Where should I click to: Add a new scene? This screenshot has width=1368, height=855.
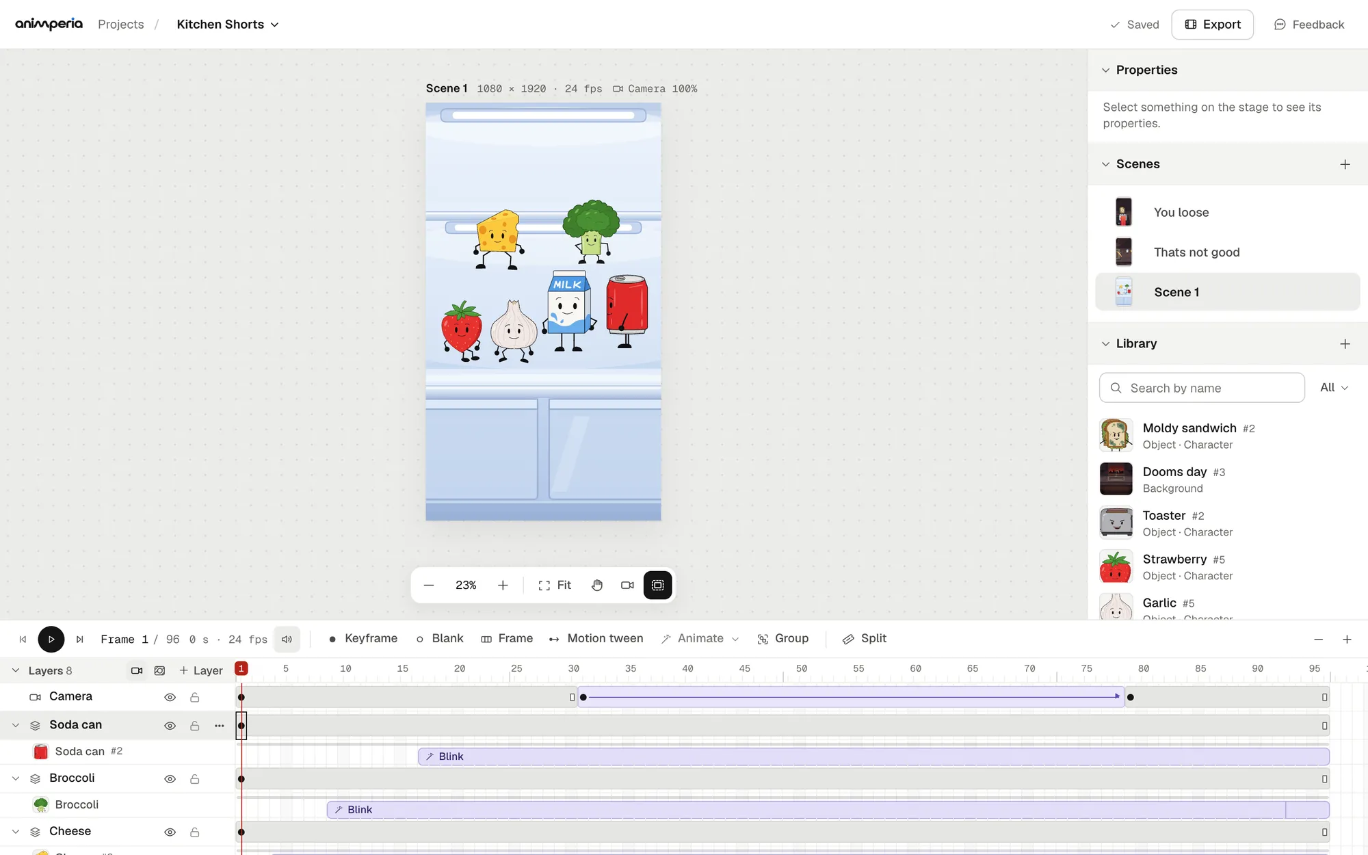pyautogui.click(x=1345, y=164)
